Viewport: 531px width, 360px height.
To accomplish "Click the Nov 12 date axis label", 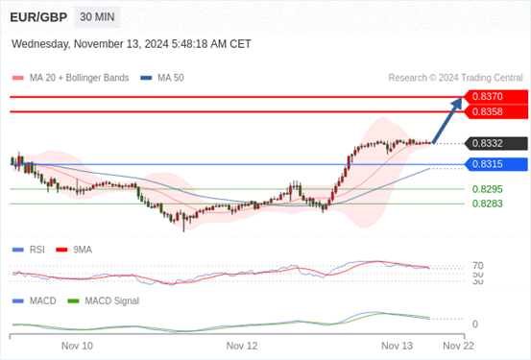I will click(242, 346).
